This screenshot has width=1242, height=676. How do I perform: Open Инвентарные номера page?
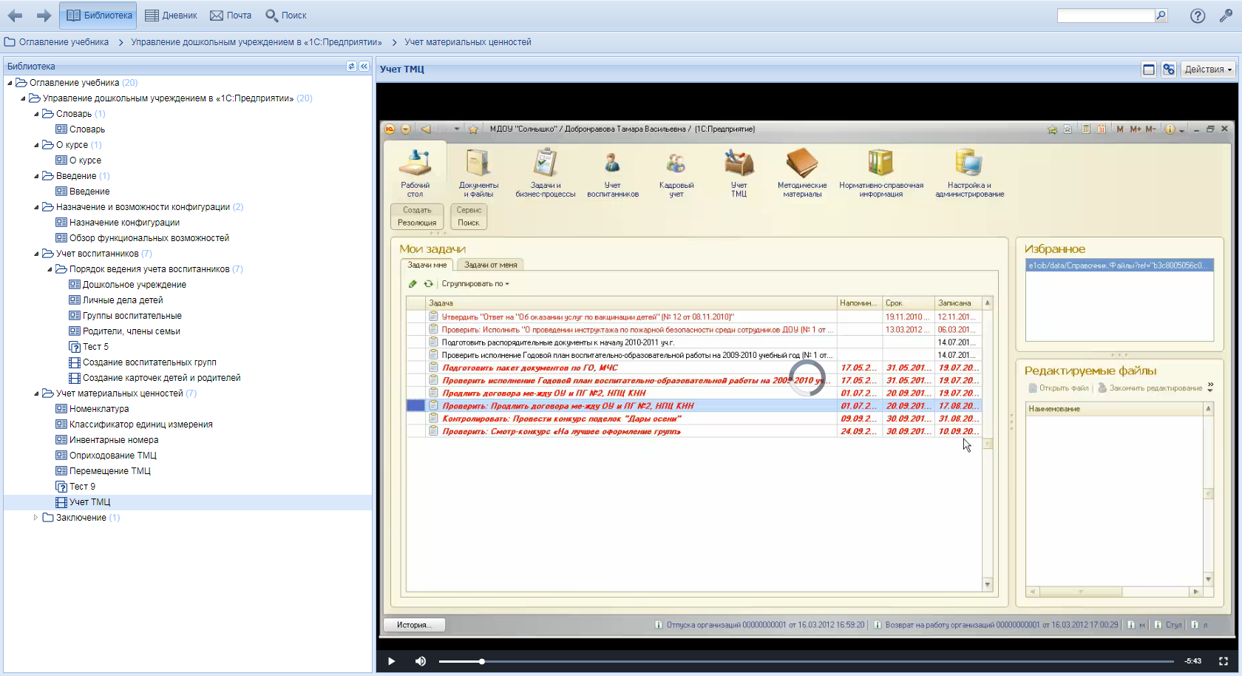pyautogui.click(x=114, y=440)
